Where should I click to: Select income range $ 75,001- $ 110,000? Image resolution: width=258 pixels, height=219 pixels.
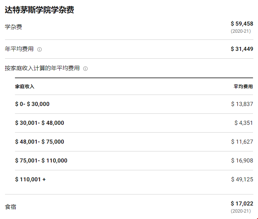(x=41, y=161)
